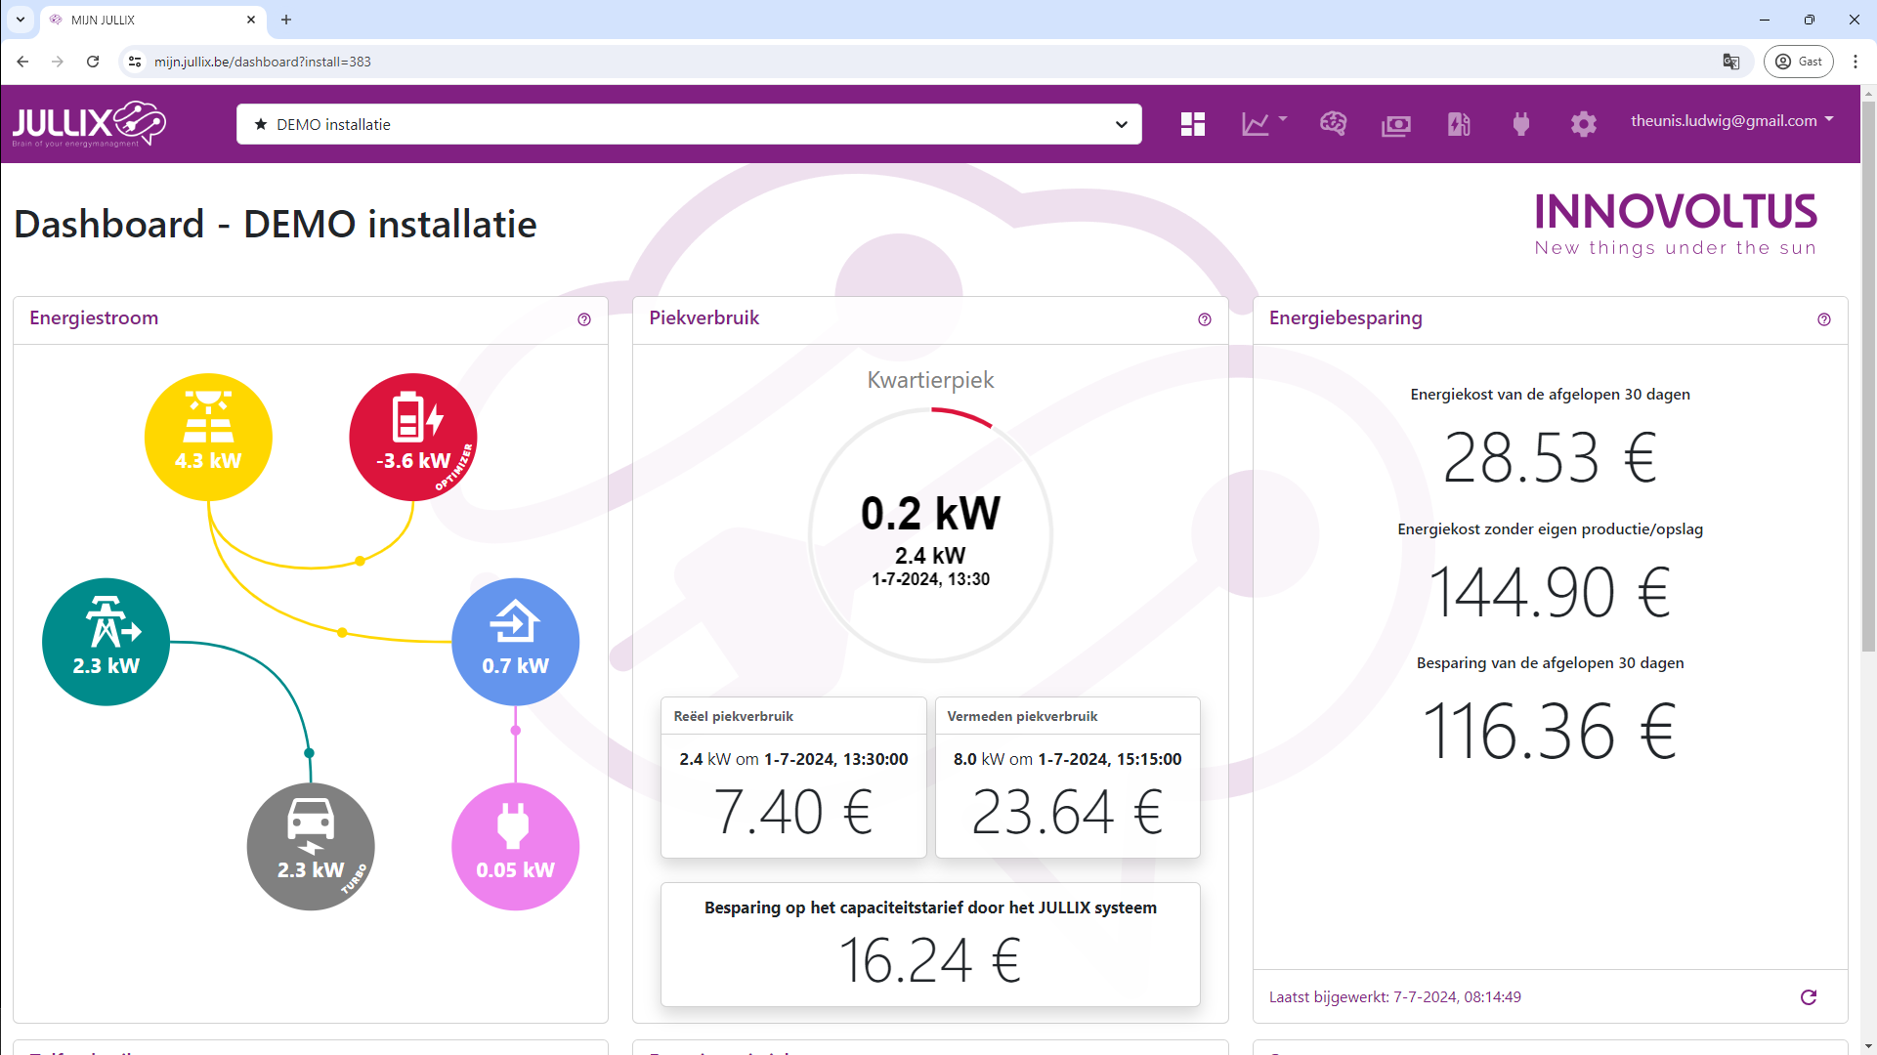The height and width of the screenshot is (1055, 1877).
Task: Click the brain algorithm icon in navbar
Action: coord(1333,124)
